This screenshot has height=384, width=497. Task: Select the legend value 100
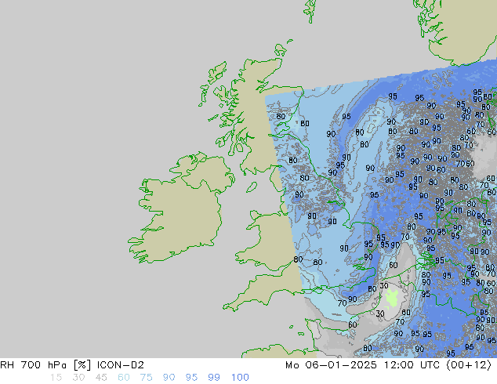[240, 378]
